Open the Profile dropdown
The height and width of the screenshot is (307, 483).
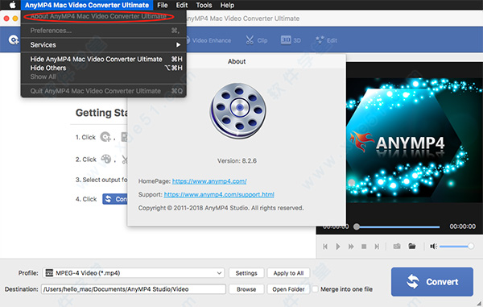point(134,273)
